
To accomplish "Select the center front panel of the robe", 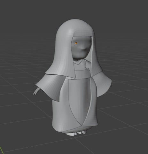I will coord(79,101).
